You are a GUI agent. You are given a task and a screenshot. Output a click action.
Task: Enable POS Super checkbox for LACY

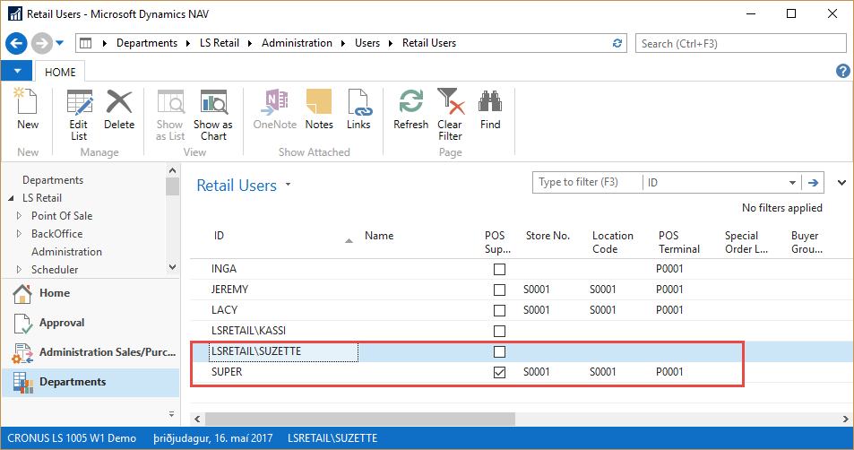(x=500, y=310)
